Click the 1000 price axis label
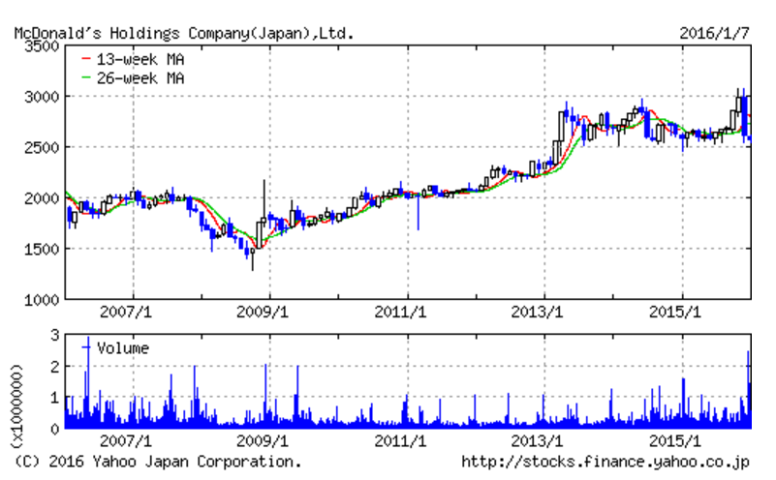This screenshot has height=480, width=776. point(41,299)
